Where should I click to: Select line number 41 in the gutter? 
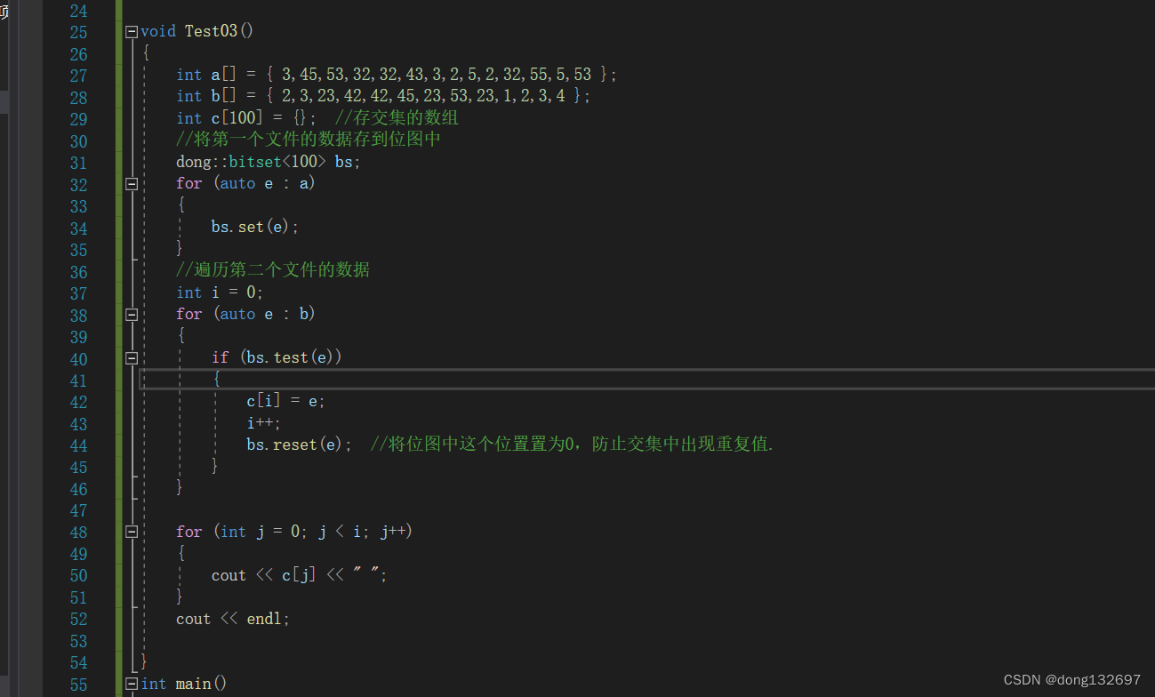pos(78,381)
